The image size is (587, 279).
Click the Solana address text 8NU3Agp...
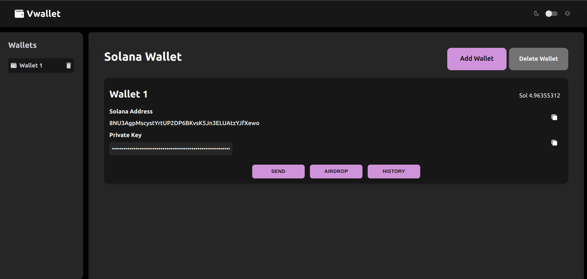pos(184,123)
